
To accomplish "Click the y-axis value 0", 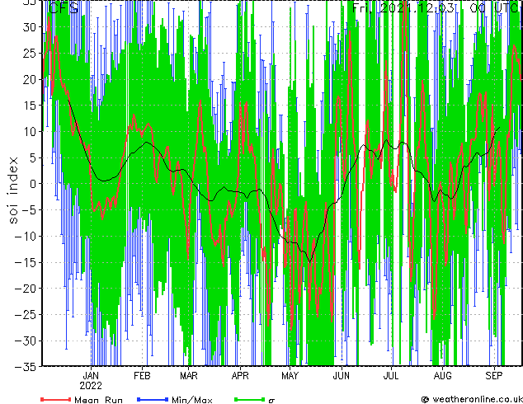I will 33,184.
